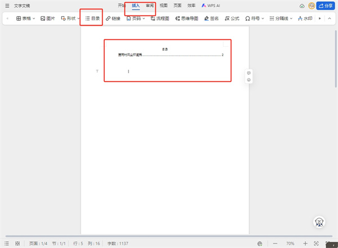Expand the divider line dropdown arrow
Screen dimensions: 338x248
[x=291, y=19]
